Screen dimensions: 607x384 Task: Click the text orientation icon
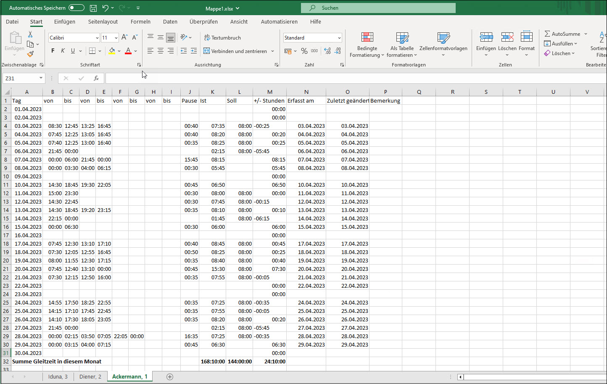184,37
